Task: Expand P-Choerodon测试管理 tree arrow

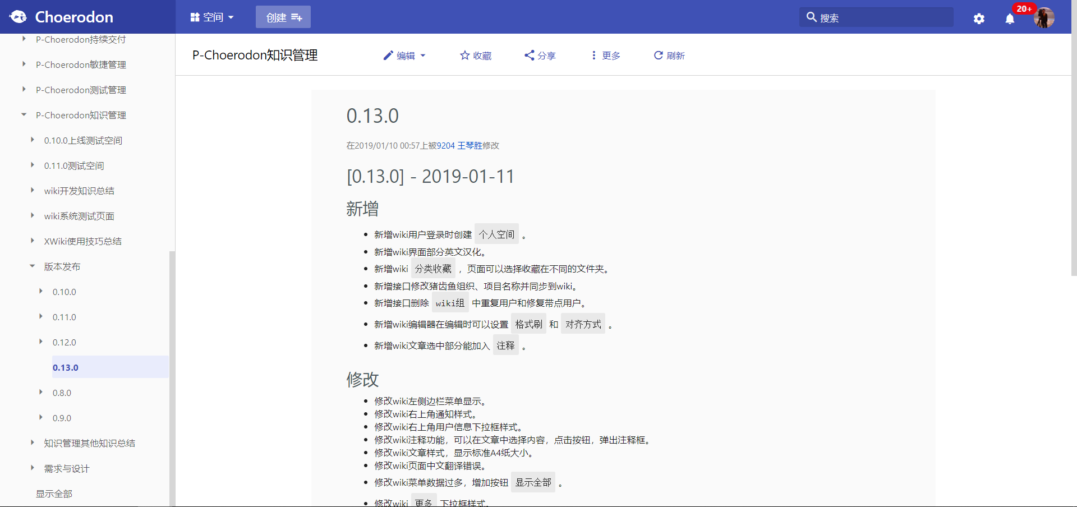Action: coord(24,89)
